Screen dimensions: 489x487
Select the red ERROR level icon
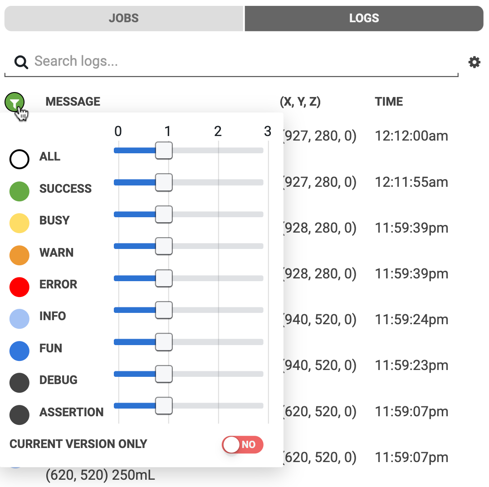[19, 287]
